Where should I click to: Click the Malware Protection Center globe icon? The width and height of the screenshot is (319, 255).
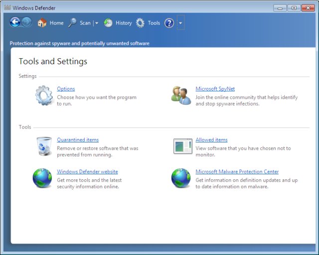pyautogui.click(x=181, y=178)
